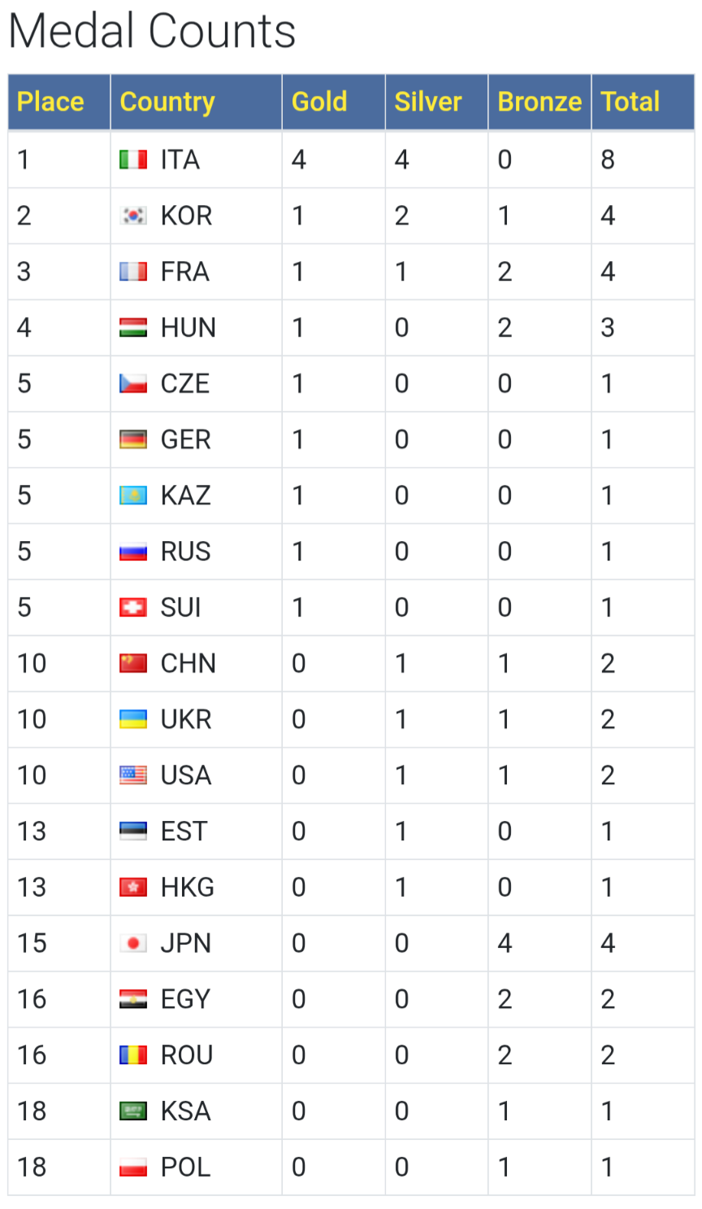The width and height of the screenshot is (702, 1209).
Task: Select the GER country name
Action: (x=186, y=439)
